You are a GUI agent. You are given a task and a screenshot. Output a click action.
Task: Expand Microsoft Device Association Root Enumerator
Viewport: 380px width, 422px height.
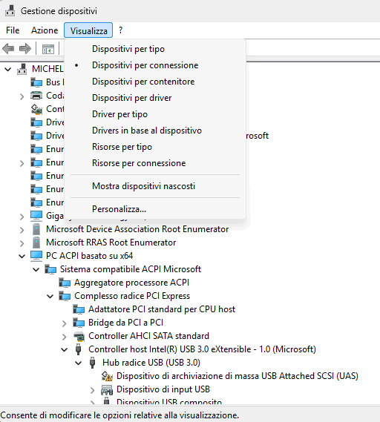[22, 230]
